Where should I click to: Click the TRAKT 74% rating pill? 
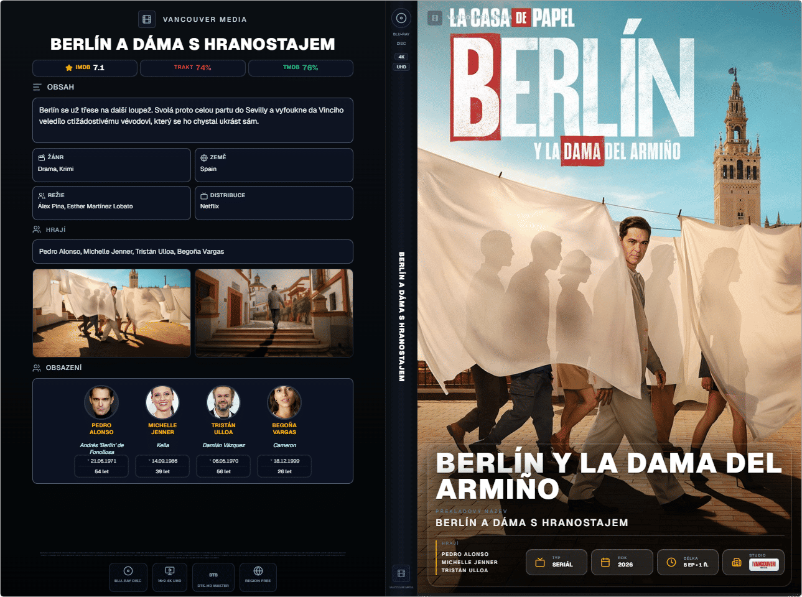(x=193, y=68)
